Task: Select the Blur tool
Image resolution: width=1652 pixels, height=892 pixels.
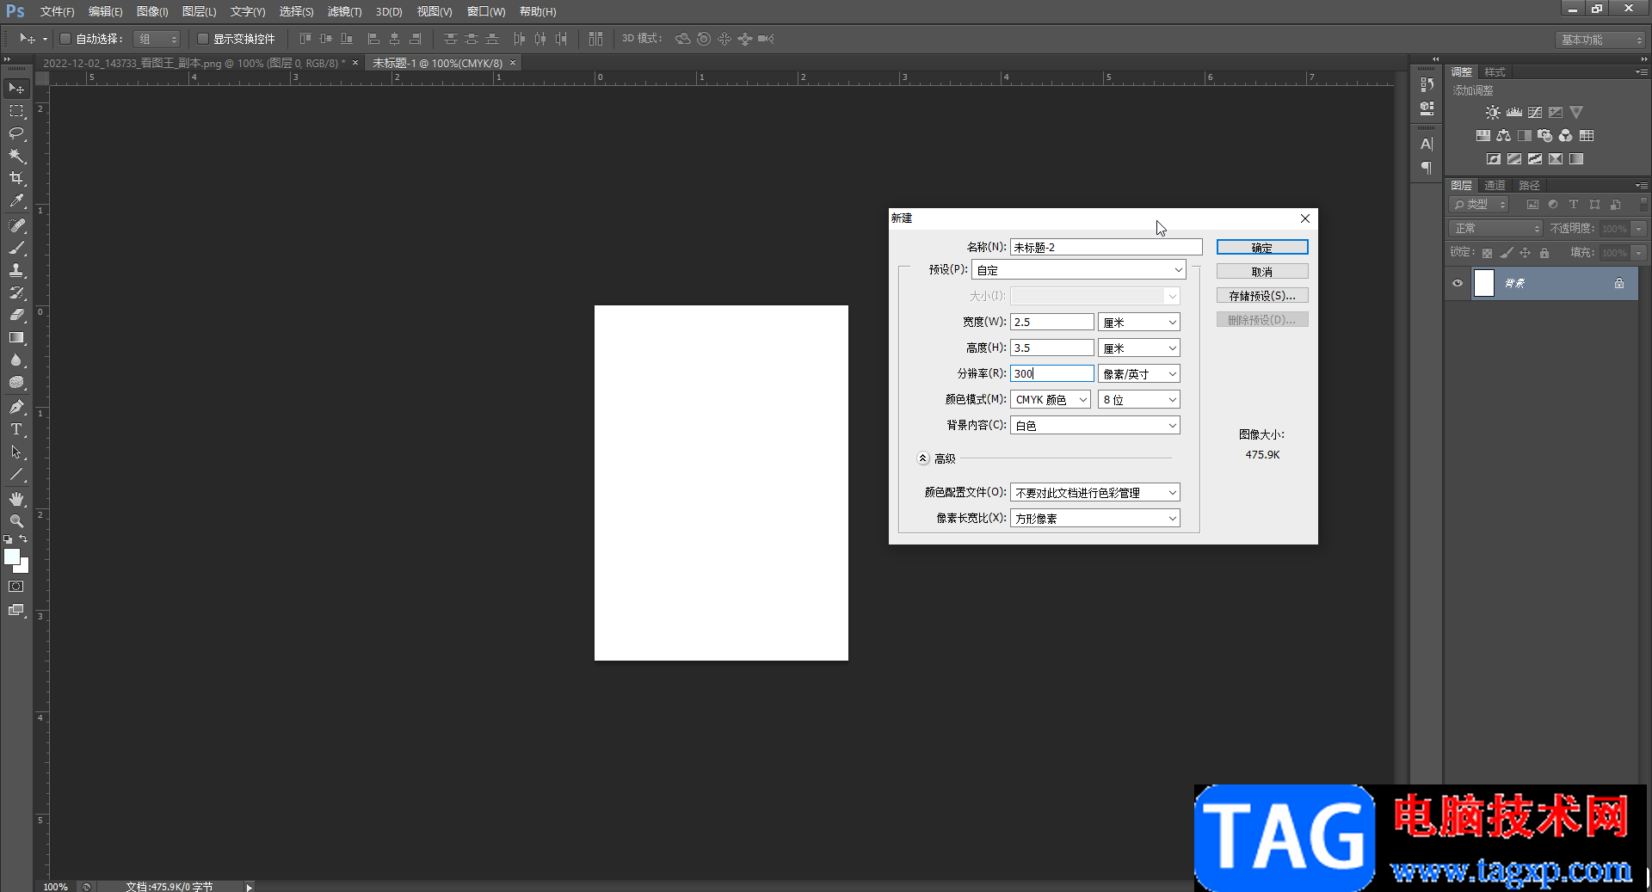Action: coord(16,360)
